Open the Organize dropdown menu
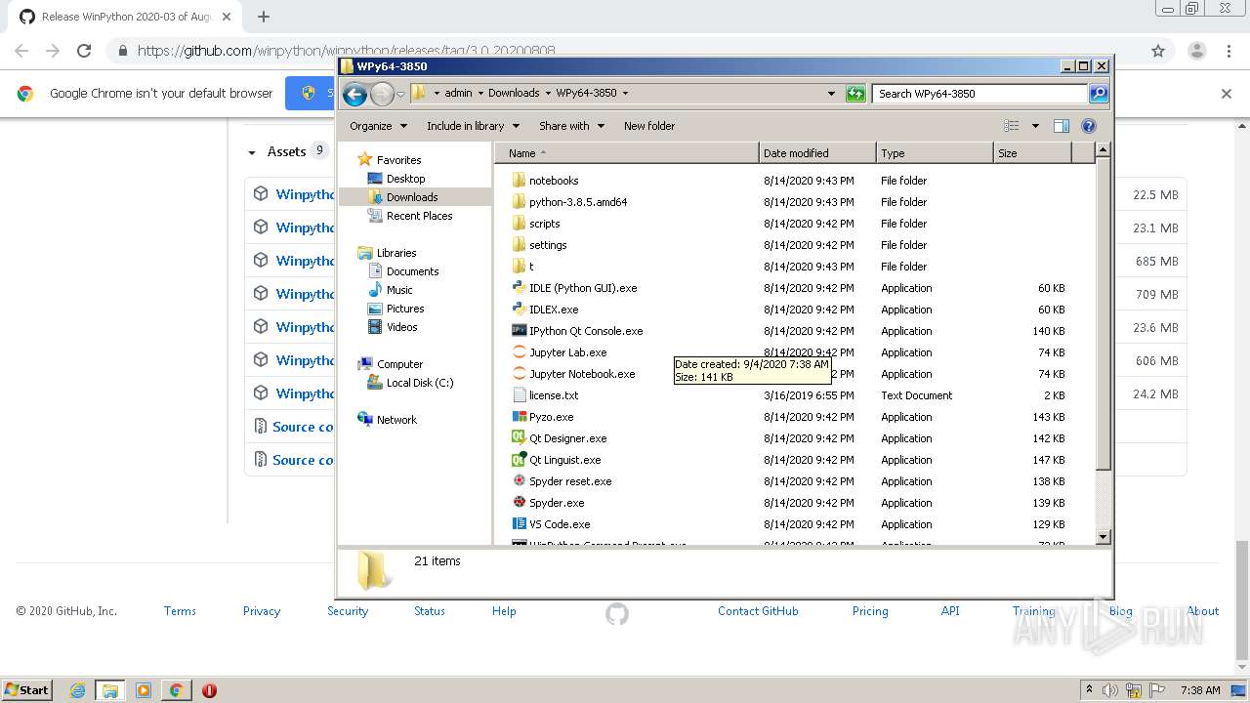 378,126
